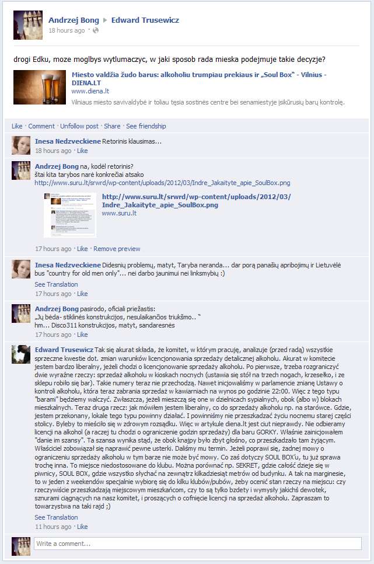The height and width of the screenshot is (564, 374).
Task: Click the public globe privacy icon
Action: pyautogui.click(x=96, y=30)
